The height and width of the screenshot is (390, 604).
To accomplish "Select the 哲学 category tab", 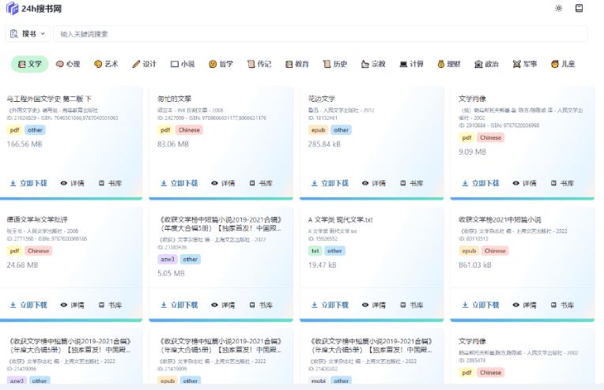I will [x=221, y=64].
